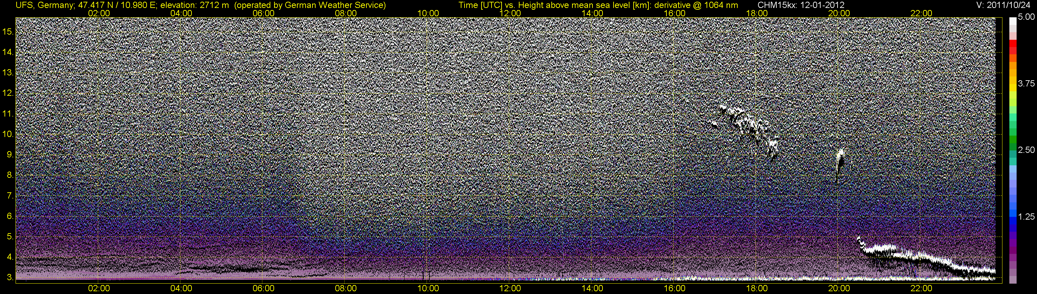Click the bottom time axis label 02:00
This screenshot has height=294, width=1037.
pos(99,288)
